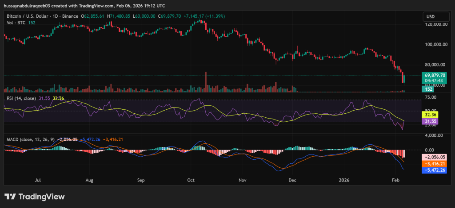Click the TradingView logo icon
Screen dimensions: 455x208
tap(10, 196)
